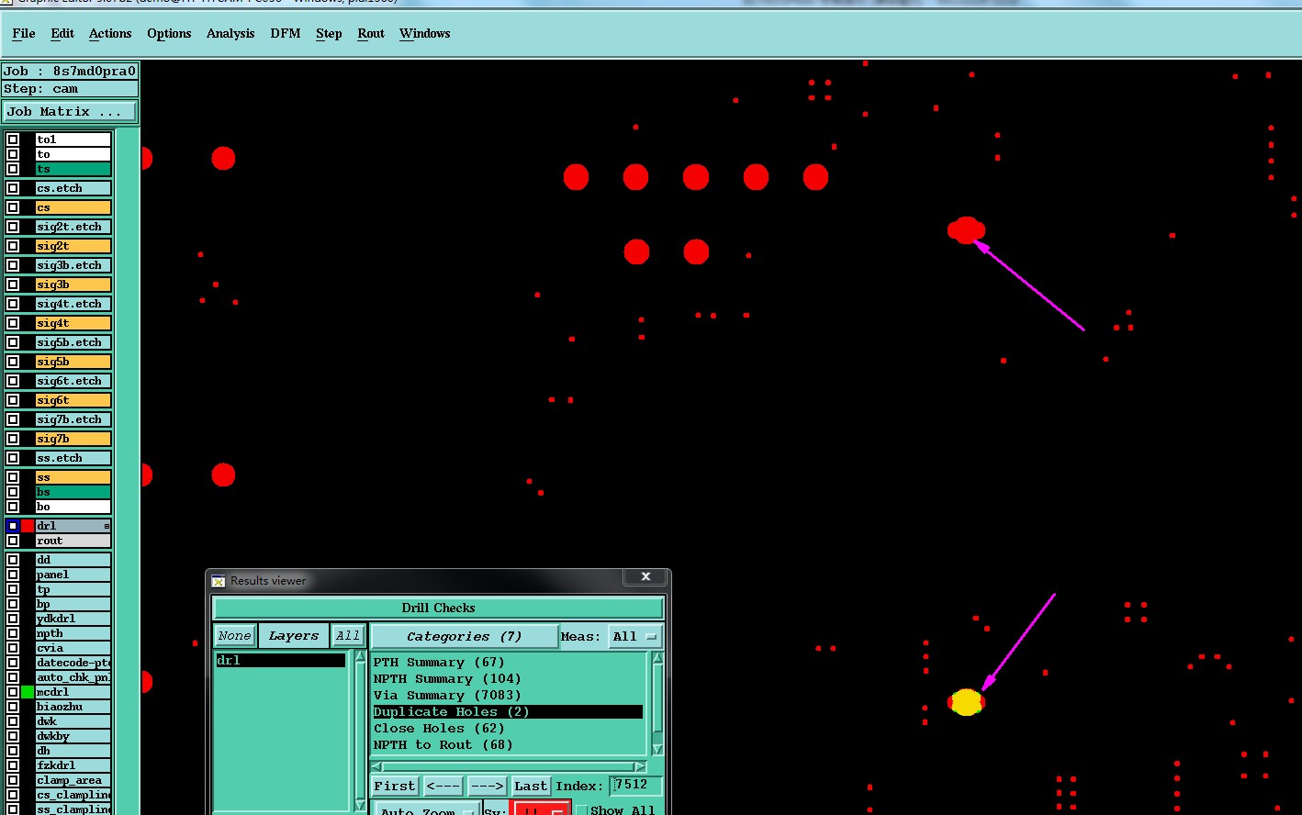The height and width of the screenshot is (815, 1302).
Task: Select the clamp_area layer name
Action: coord(73,780)
